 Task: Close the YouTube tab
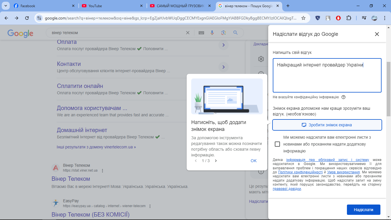pos(141,6)
